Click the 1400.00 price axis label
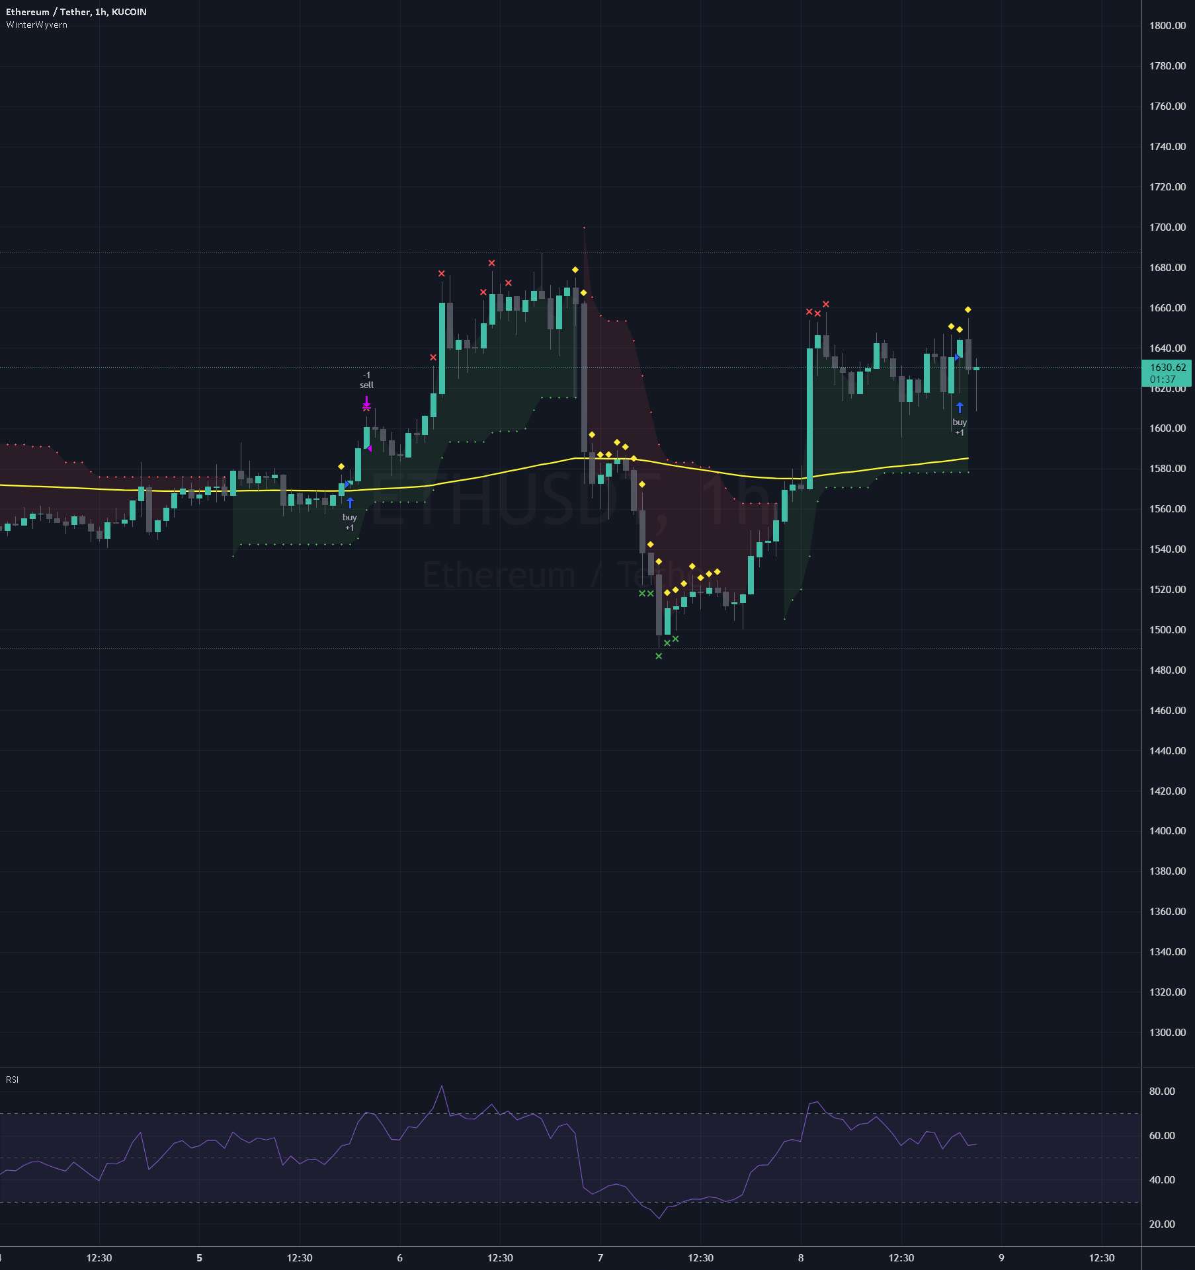This screenshot has height=1270, width=1195. [1167, 831]
